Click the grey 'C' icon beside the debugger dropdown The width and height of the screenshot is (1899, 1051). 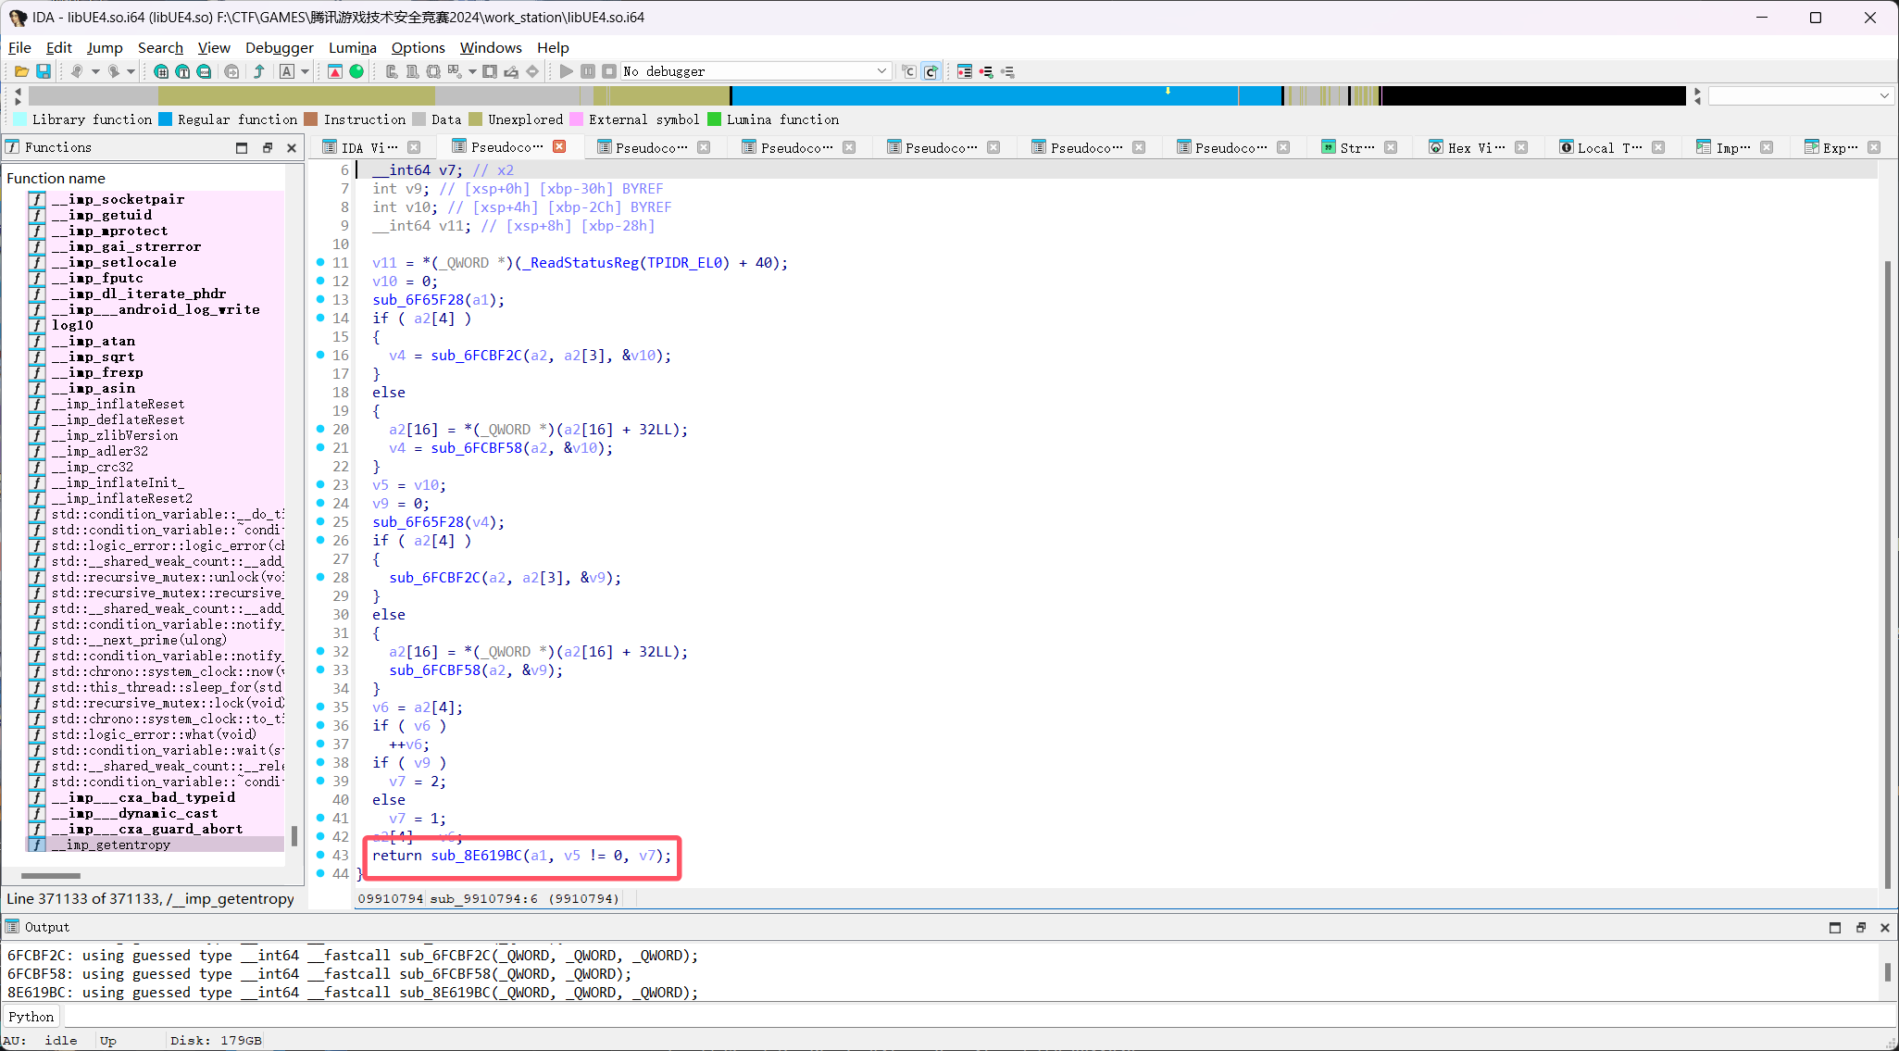tap(909, 71)
